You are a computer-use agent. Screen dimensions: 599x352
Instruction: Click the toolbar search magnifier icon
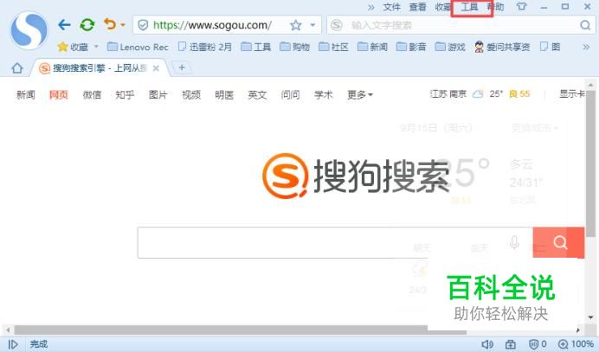[x=585, y=26]
